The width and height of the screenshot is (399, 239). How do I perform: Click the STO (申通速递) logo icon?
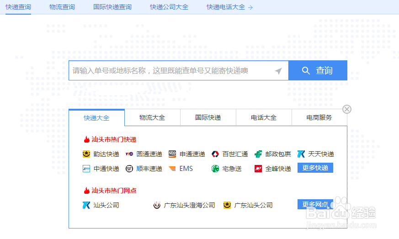tap(172, 154)
